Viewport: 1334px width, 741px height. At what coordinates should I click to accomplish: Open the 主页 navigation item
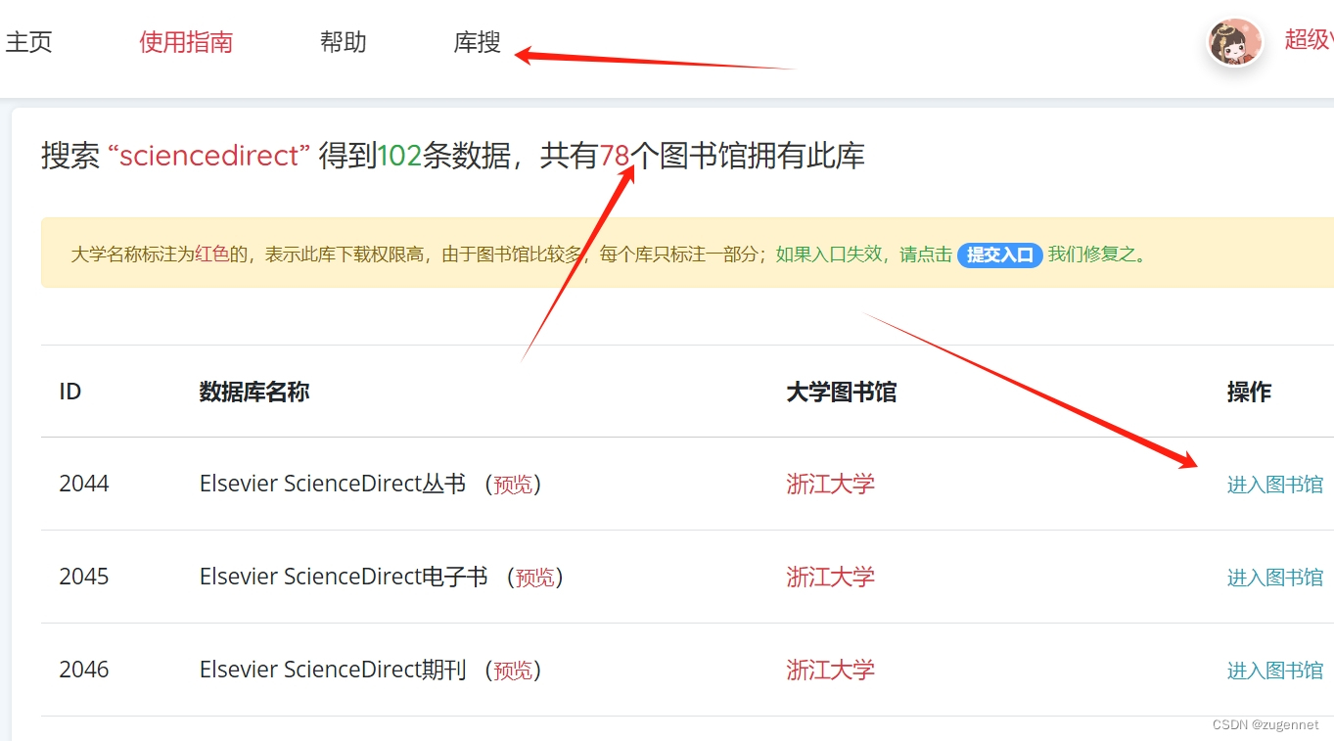(28, 42)
